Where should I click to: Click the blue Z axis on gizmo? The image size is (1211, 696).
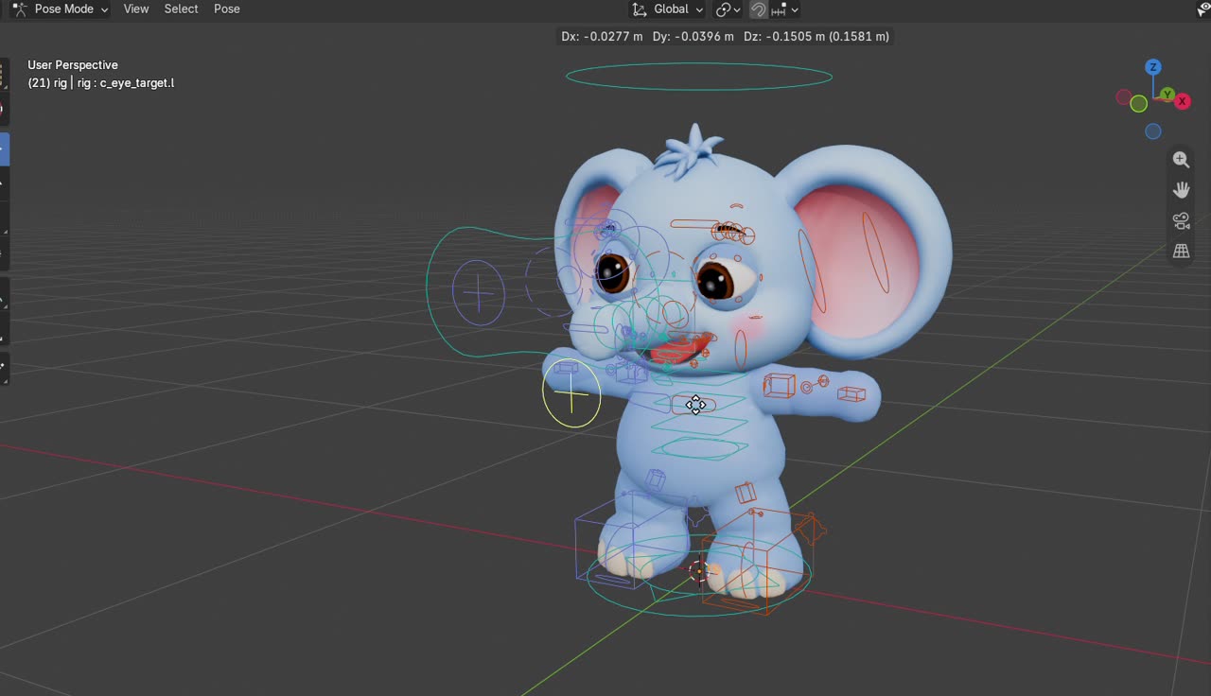pos(1153,66)
